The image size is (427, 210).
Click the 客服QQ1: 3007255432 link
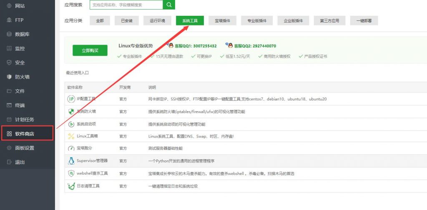(x=196, y=46)
